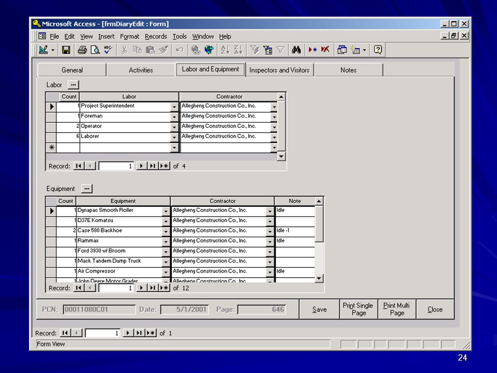The width and height of the screenshot is (497, 373).
Task: Click the ellipsis button next to Equipment
Action: coord(87,189)
